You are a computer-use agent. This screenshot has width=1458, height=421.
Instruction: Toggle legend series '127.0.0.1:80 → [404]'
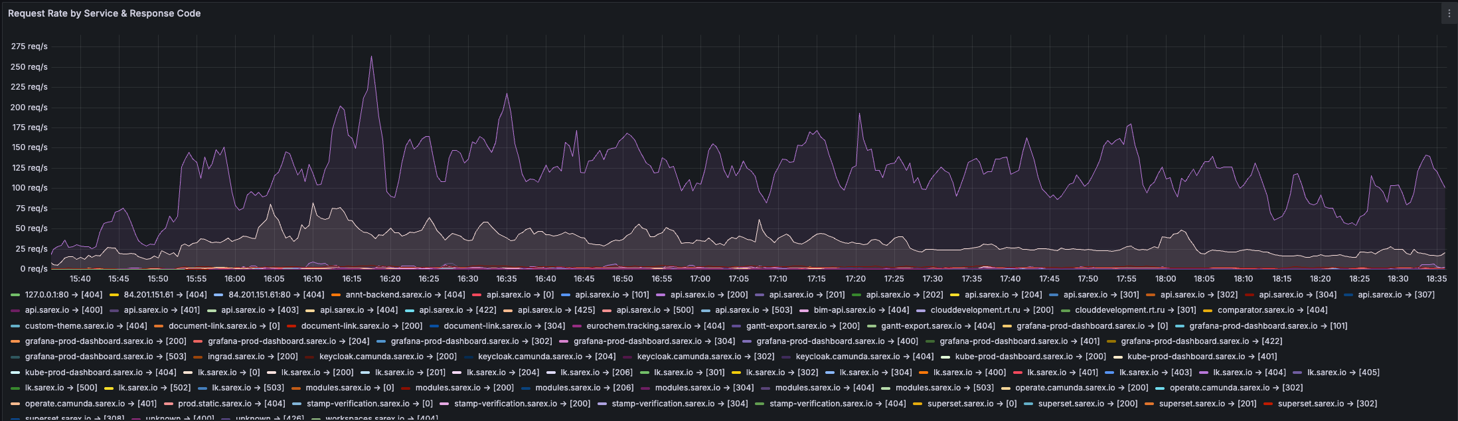point(64,295)
